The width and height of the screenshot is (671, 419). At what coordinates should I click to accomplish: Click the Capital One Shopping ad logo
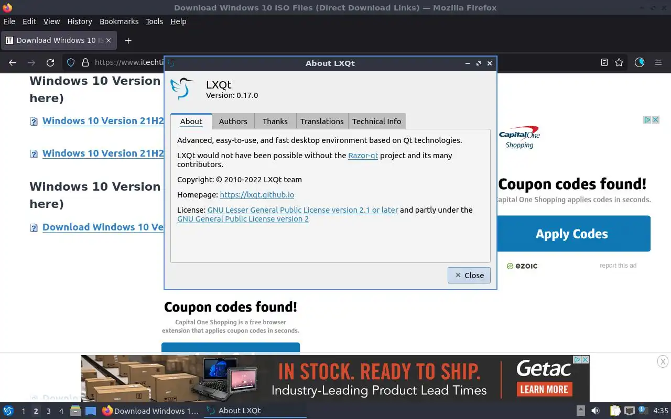(x=520, y=137)
